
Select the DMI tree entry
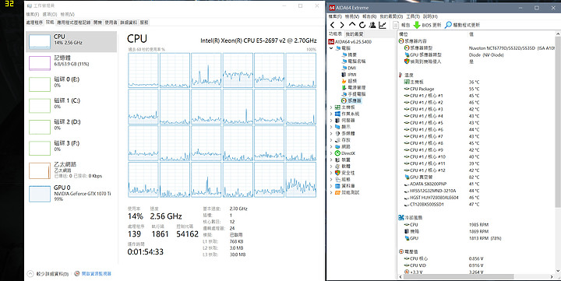349,68
